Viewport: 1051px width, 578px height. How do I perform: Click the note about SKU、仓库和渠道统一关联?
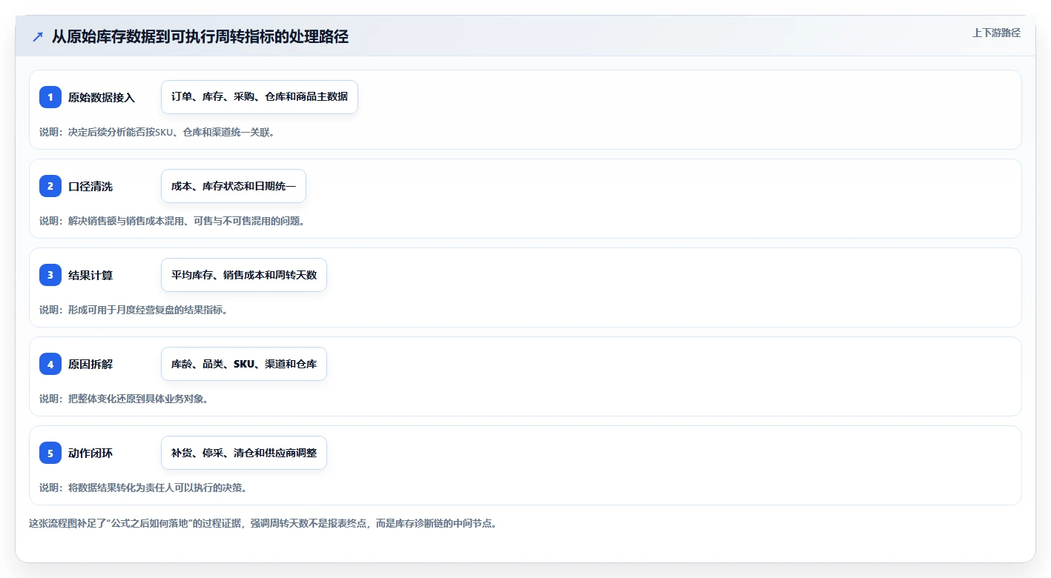(x=157, y=132)
